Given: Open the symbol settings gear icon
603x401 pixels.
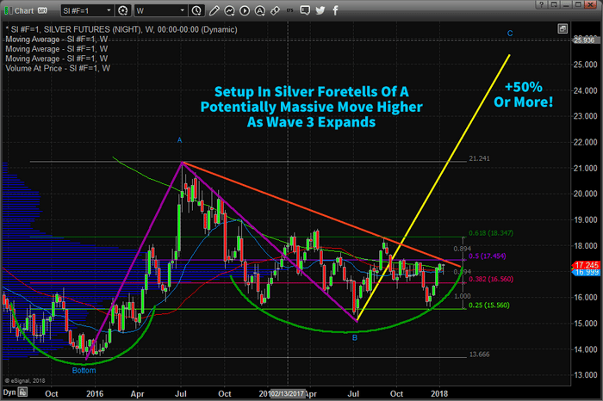Looking at the screenshot, I should 123,10.
